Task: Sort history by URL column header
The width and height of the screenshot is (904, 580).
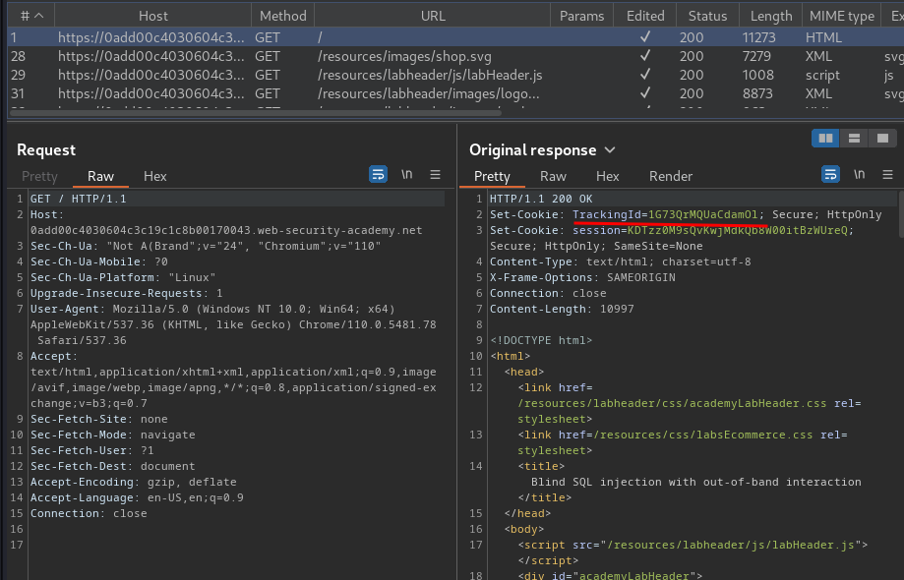Action: (433, 16)
